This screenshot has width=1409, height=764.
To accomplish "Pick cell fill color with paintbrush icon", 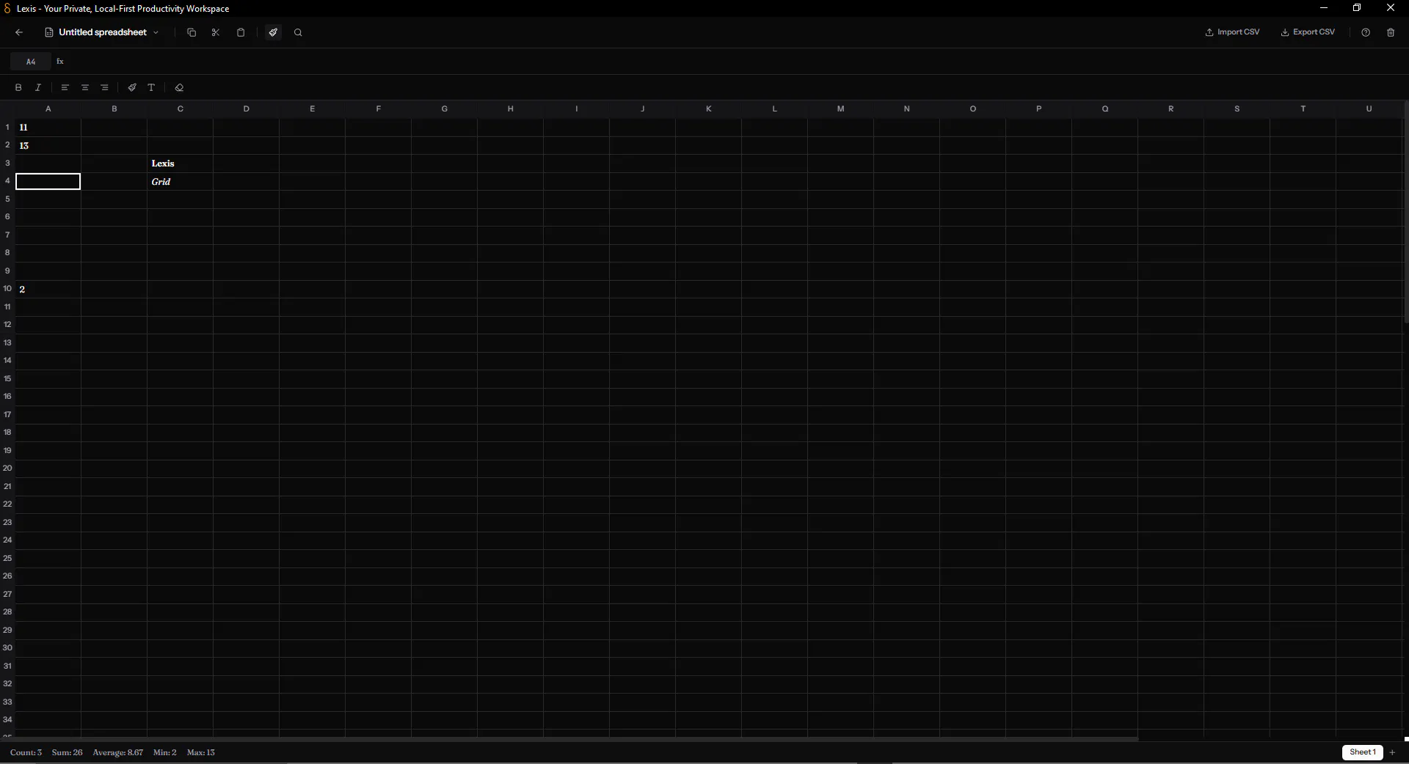I will (x=132, y=87).
